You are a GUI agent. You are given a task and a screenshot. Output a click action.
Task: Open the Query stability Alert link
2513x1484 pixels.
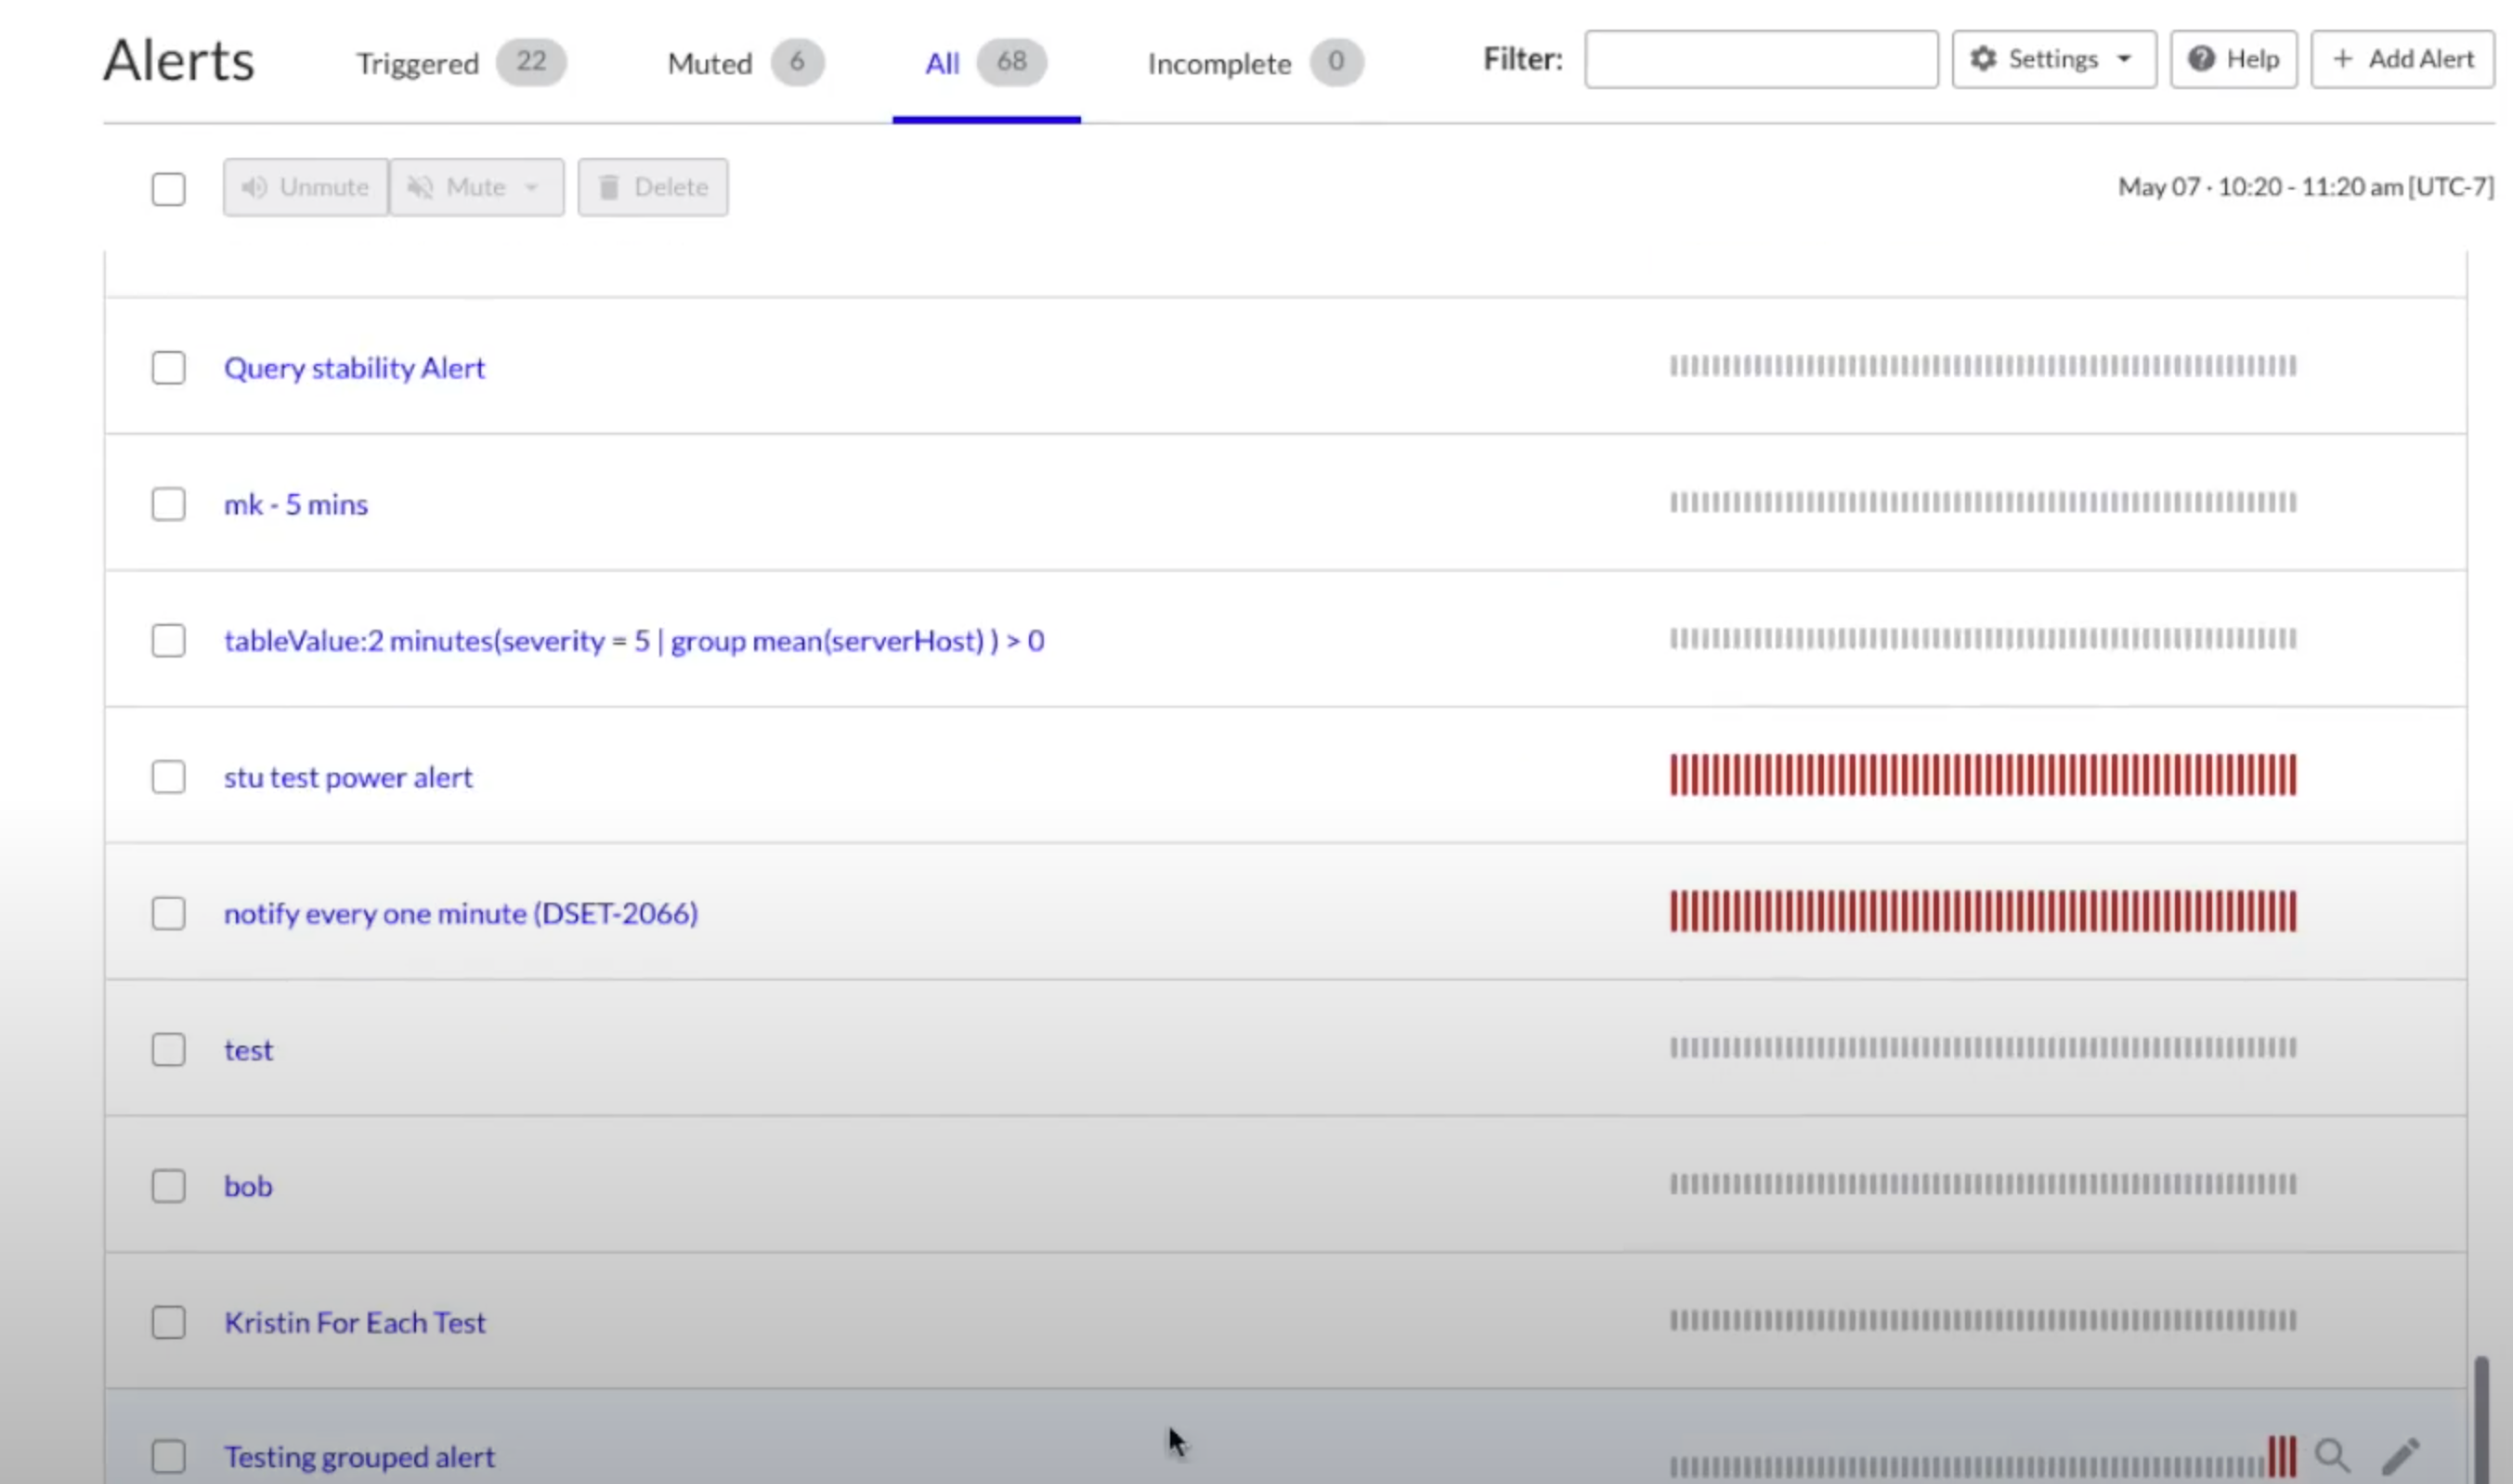click(x=354, y=368)
